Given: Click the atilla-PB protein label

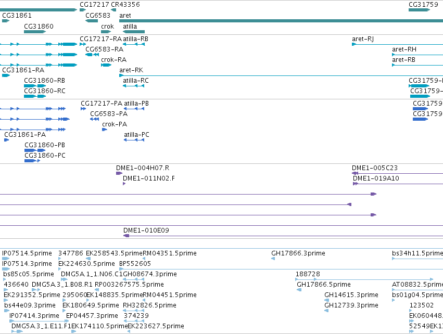Looking at the screenshot, I should pyautogui.click(x=136, y=104).
